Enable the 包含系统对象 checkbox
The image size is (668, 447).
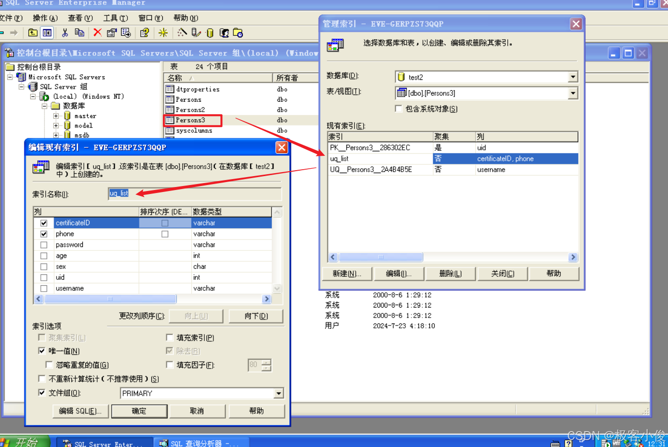tap(399, 109)
